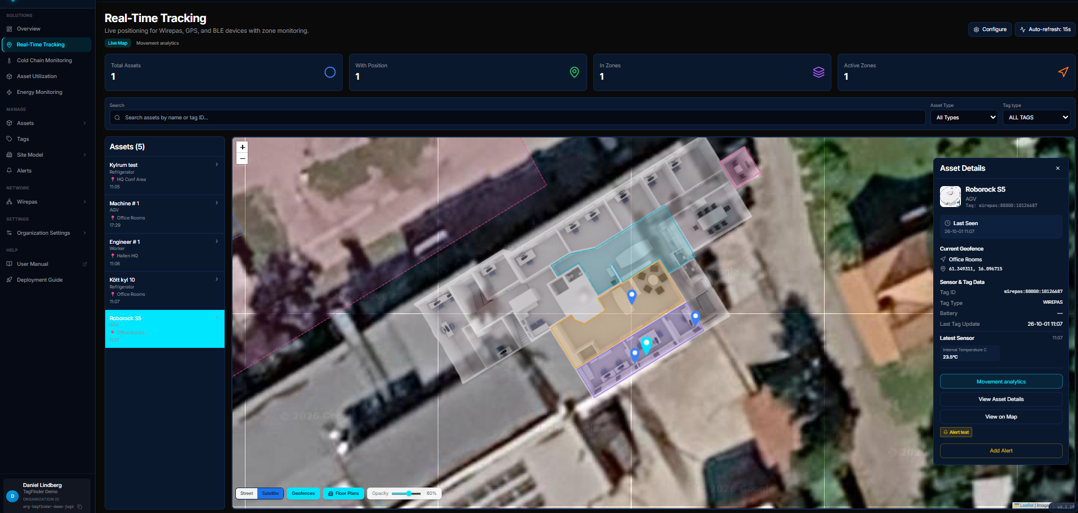Screen dimensions: 1078x513
Task: Click the View on Map button
Action: tap(1001, 417)
